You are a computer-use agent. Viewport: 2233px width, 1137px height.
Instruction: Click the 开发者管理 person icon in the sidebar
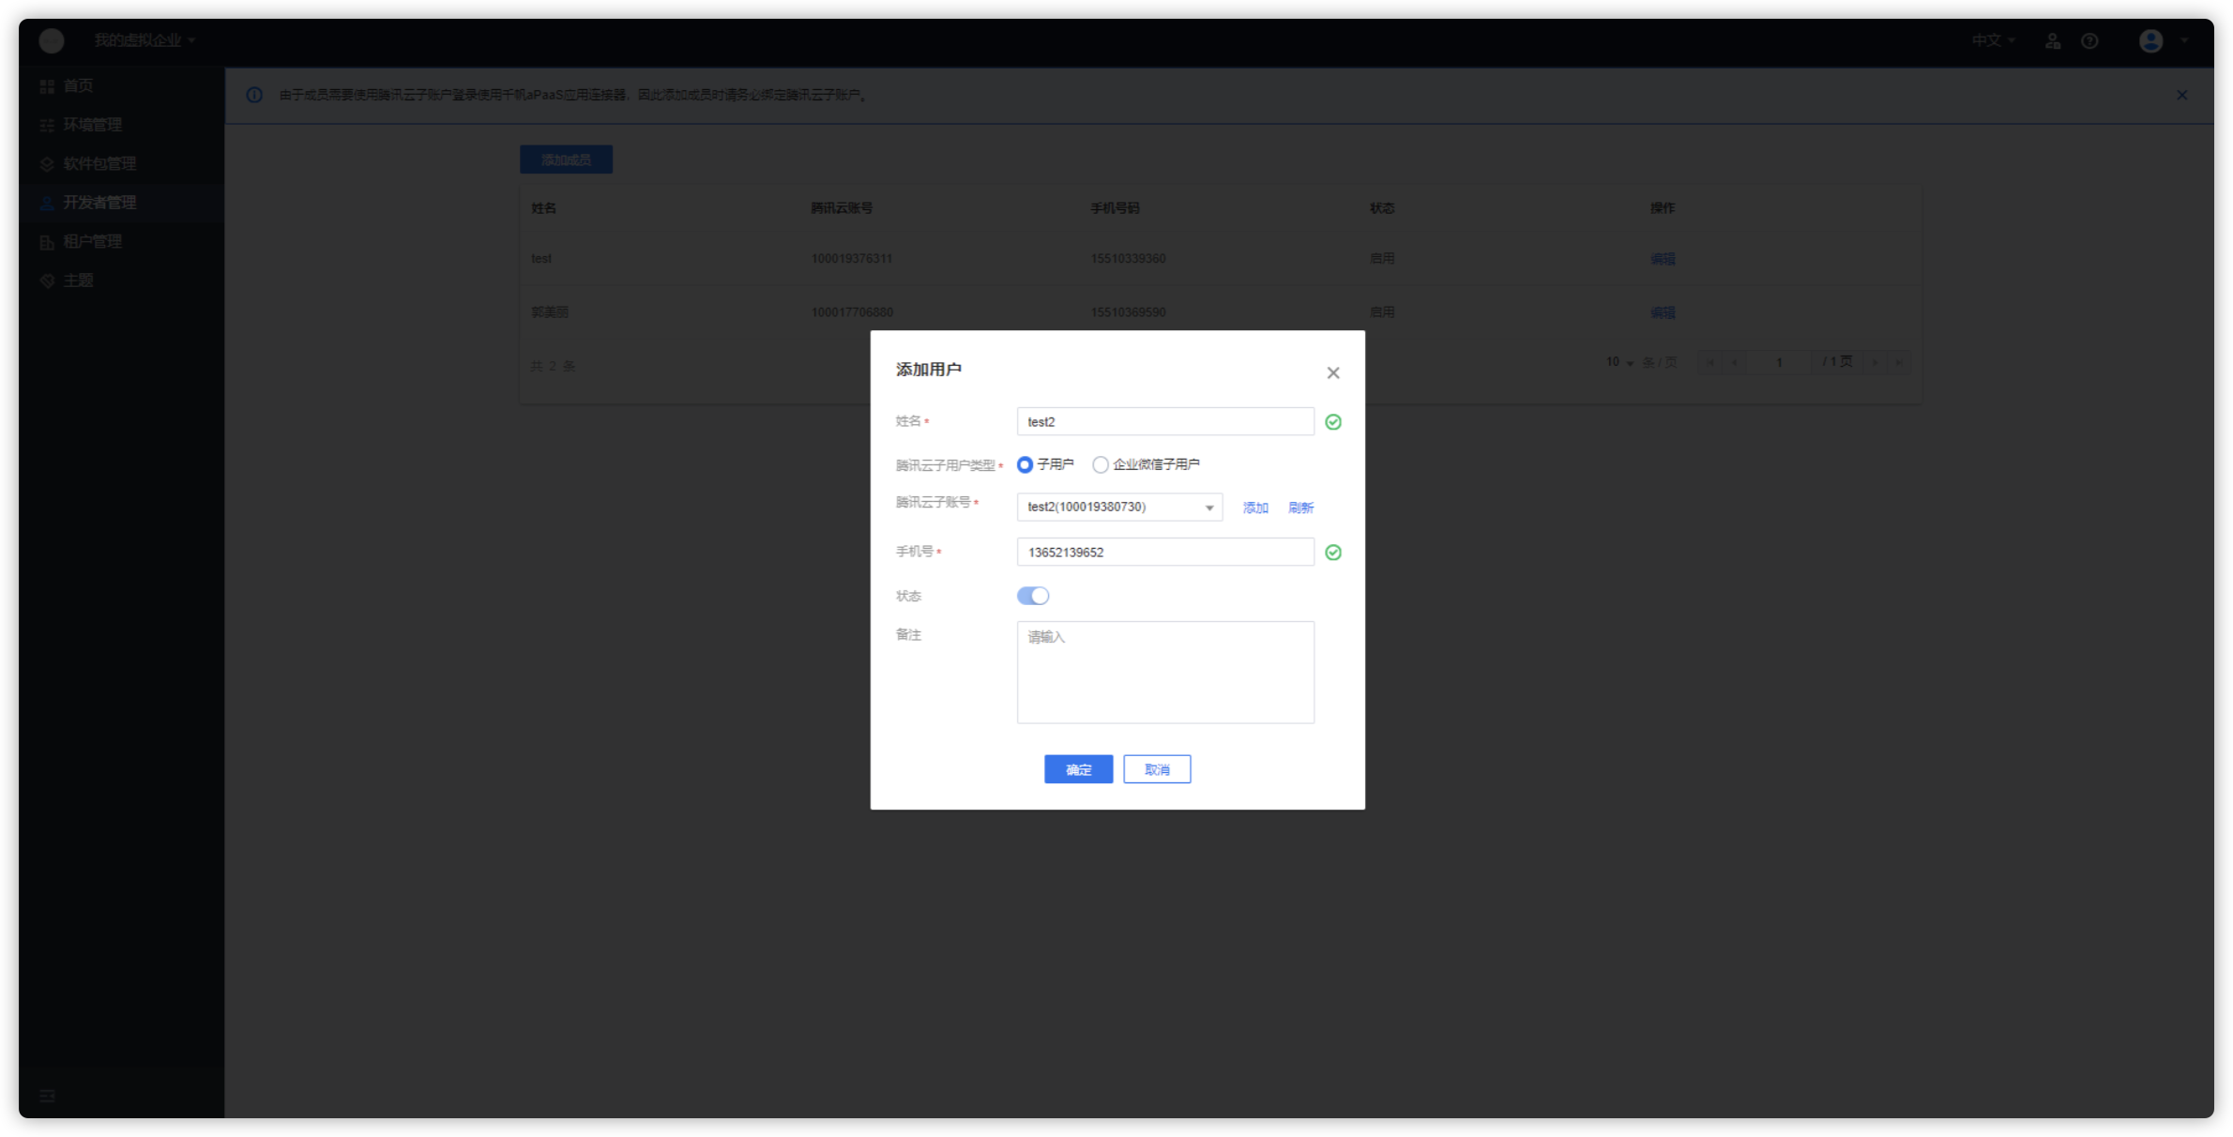(x=47, y=203)
